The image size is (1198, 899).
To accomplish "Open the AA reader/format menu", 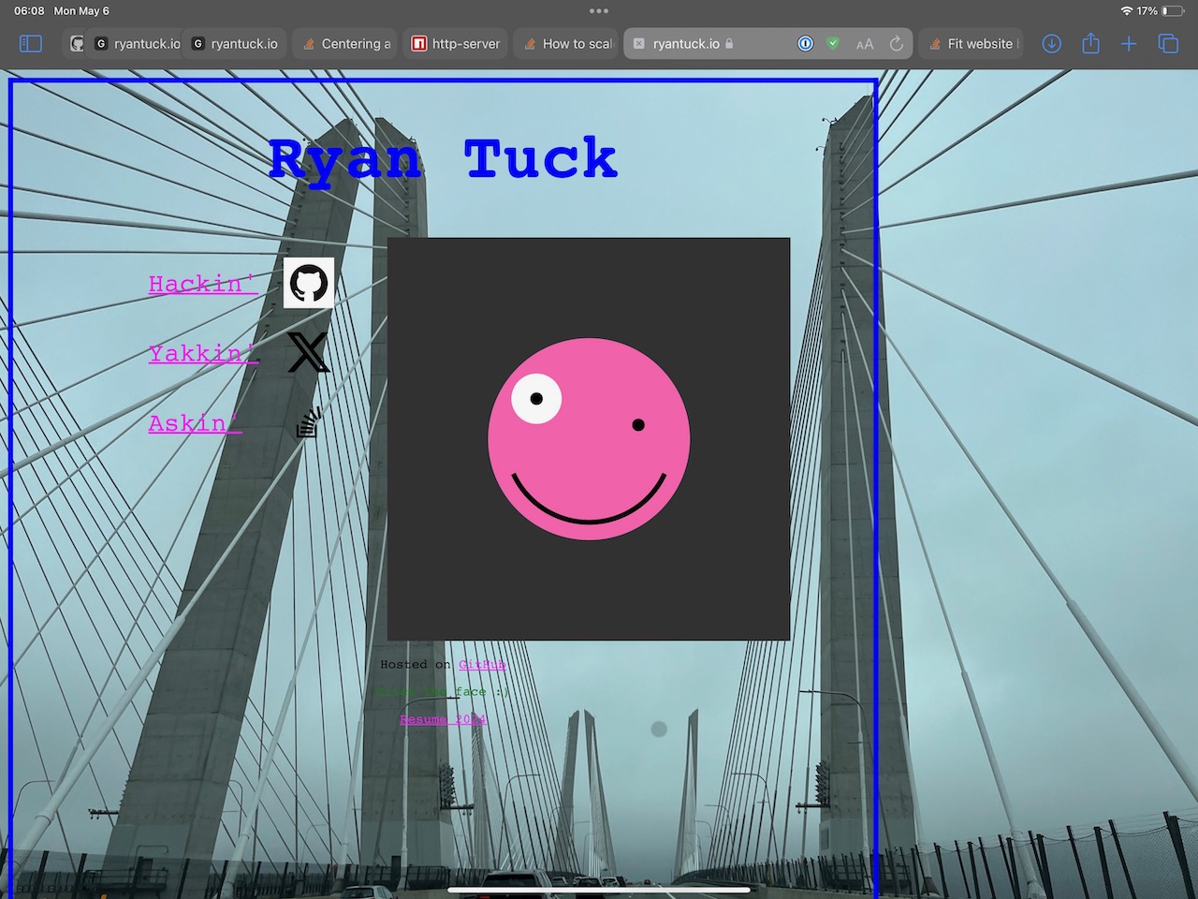I will pyautogui.click(x=865, y=44).
